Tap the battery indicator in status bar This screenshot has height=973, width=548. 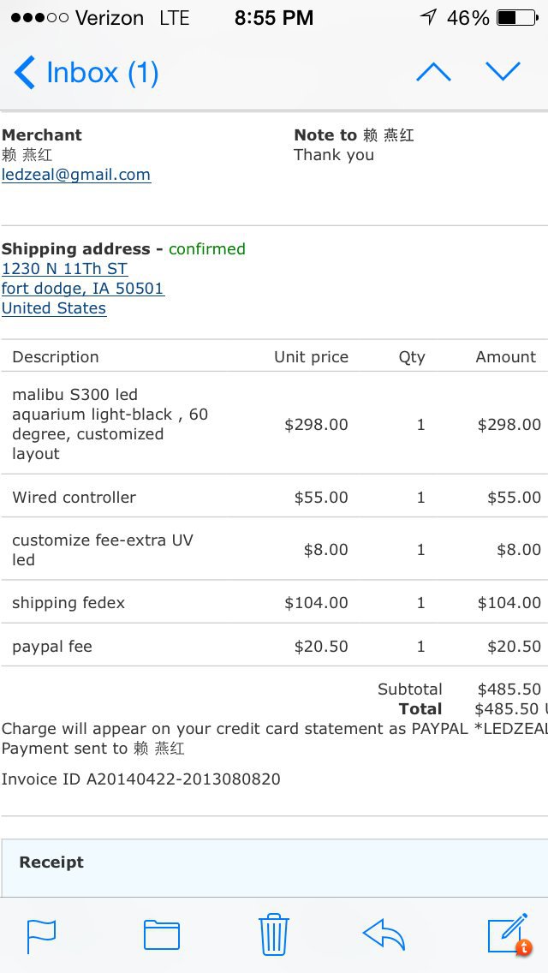pyautogui.click(x=517, y=18)
